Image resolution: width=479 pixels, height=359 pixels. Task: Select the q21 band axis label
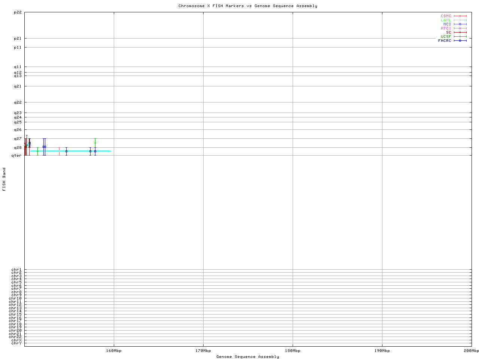tap(18, 86)
